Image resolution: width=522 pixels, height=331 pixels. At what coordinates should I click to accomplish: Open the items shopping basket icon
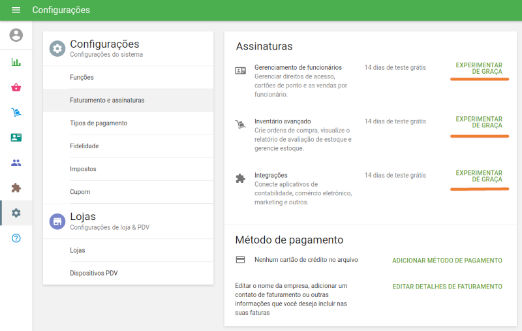click(16, 87)
